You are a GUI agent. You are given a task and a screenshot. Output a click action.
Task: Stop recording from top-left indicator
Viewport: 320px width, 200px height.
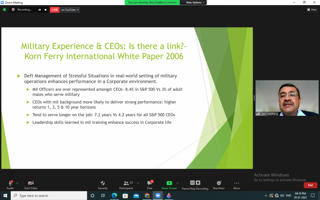(46, 10)
